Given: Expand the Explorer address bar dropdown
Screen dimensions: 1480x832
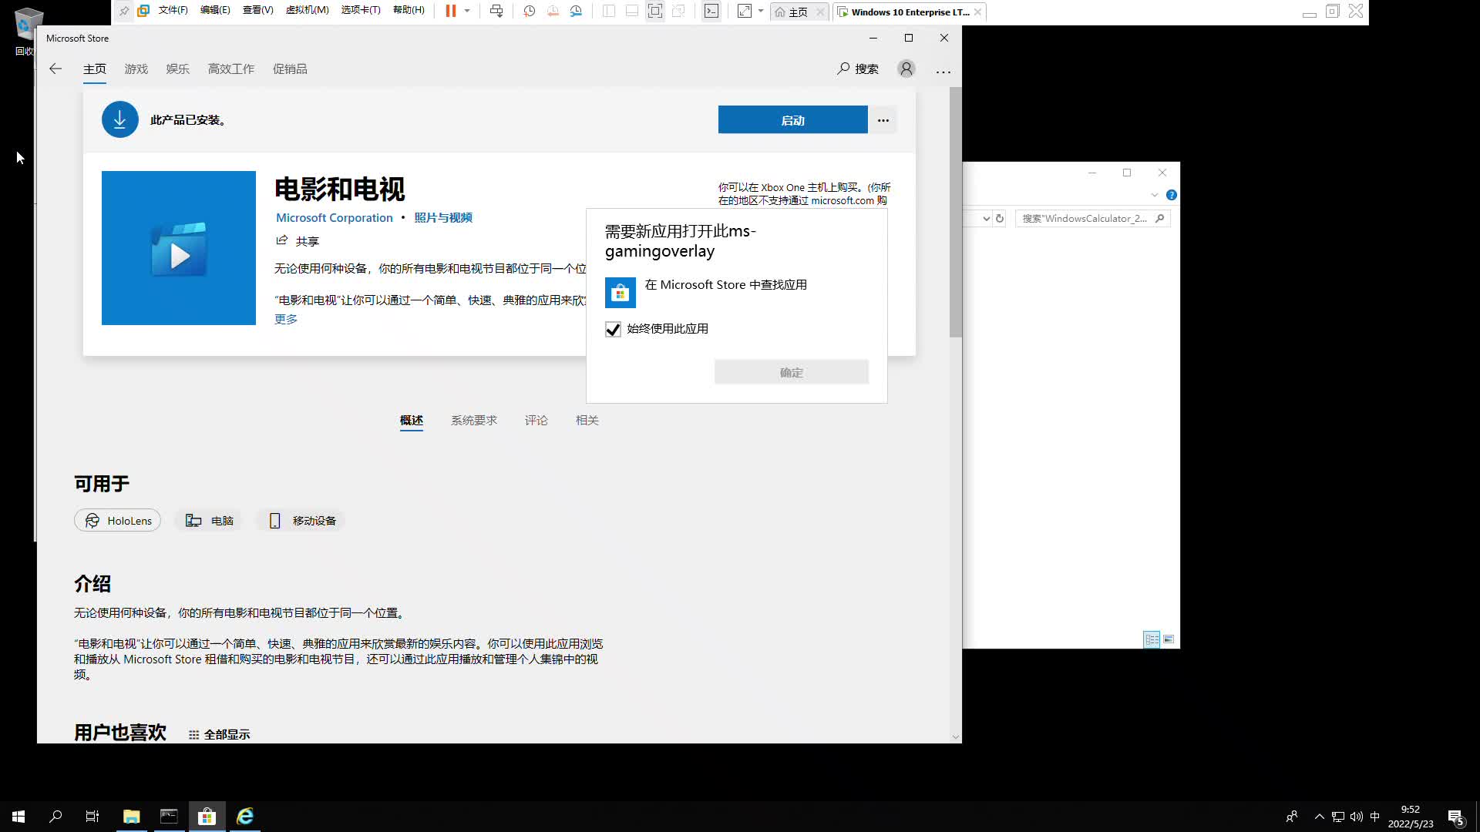Looking at the screenshot, I should click(986, 219).
